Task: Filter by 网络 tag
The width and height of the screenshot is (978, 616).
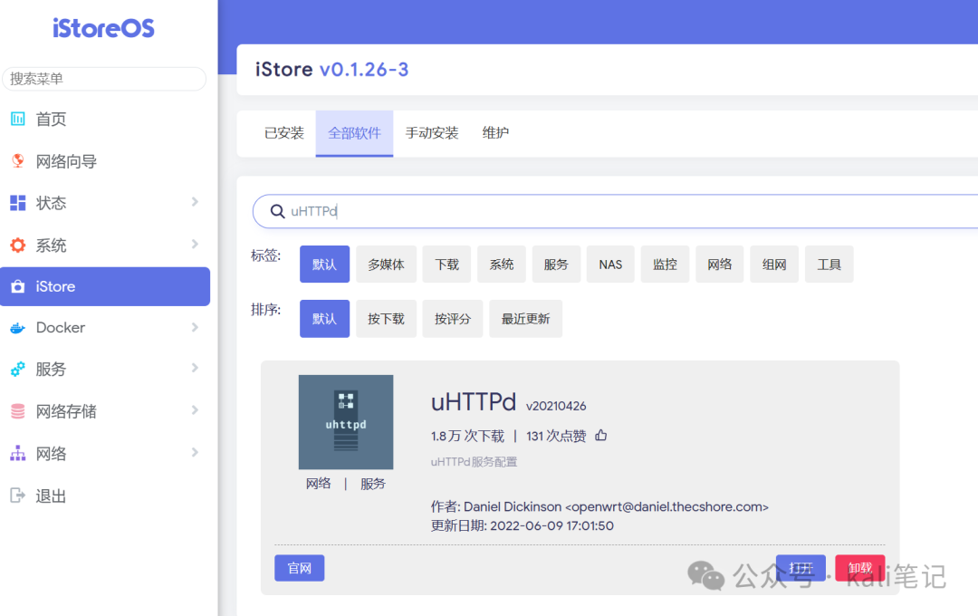Action: pos(720,264)
